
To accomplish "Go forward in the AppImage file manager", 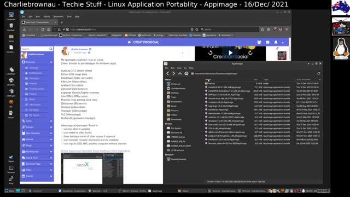I will [x=174, y=73].
